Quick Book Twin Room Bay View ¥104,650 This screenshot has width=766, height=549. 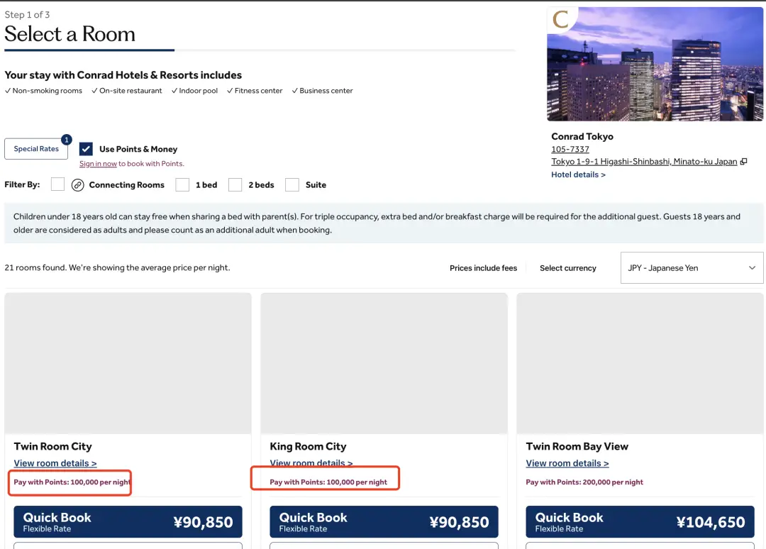(640, 522)
